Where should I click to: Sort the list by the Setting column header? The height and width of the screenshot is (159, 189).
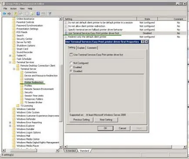[x=100, y=19]
